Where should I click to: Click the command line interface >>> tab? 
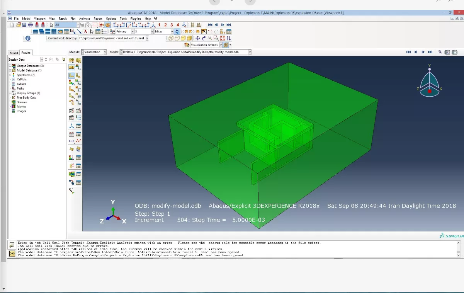12,254
